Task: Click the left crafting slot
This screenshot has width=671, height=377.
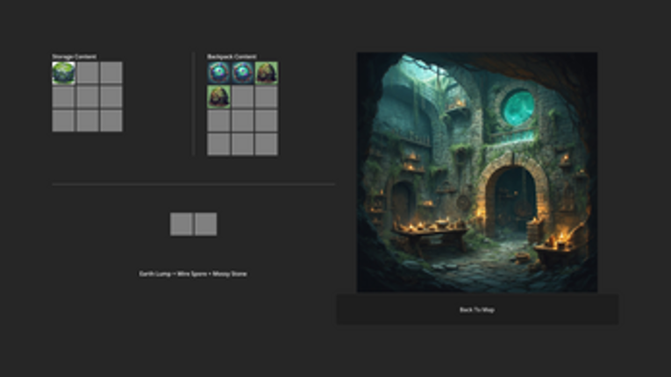Action: point(182,224)
